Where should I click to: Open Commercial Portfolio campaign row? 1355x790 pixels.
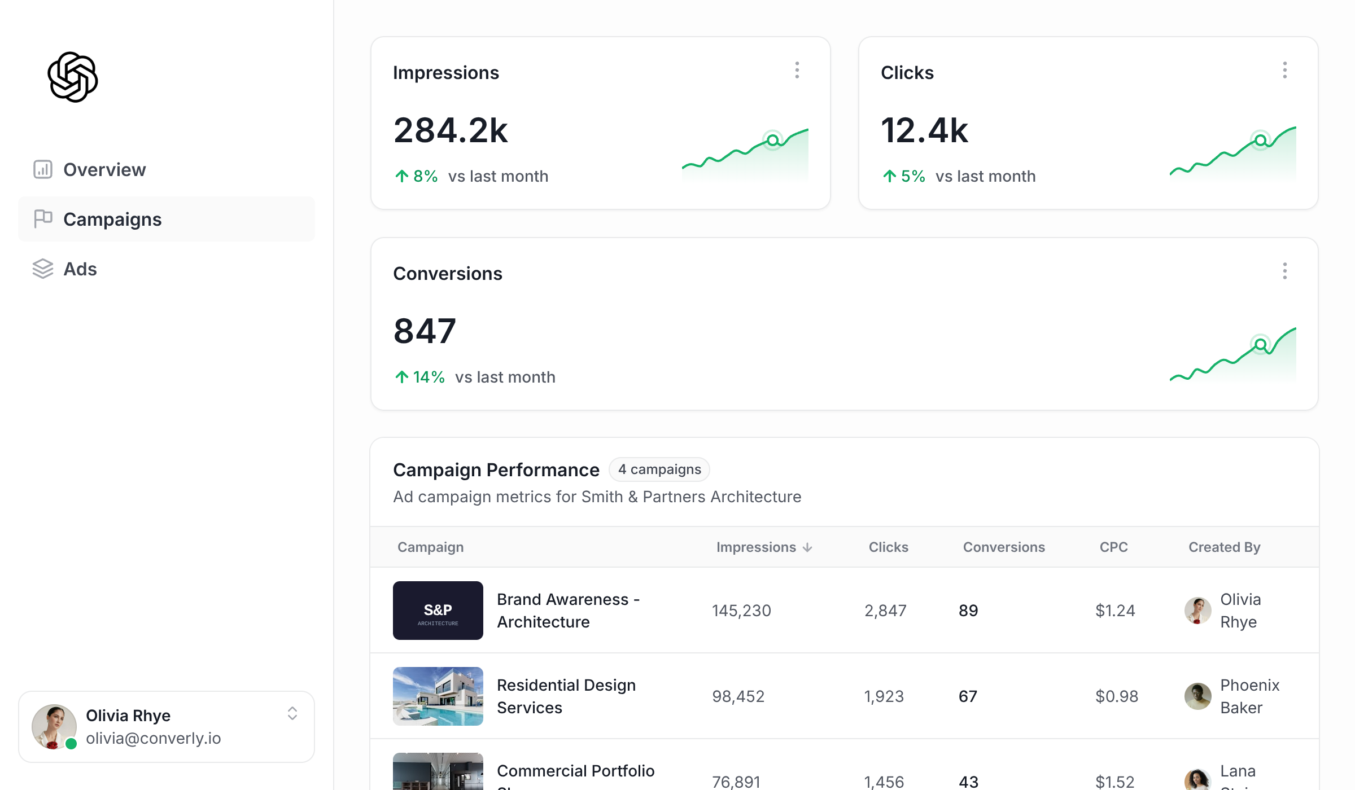tap(844, 765)
